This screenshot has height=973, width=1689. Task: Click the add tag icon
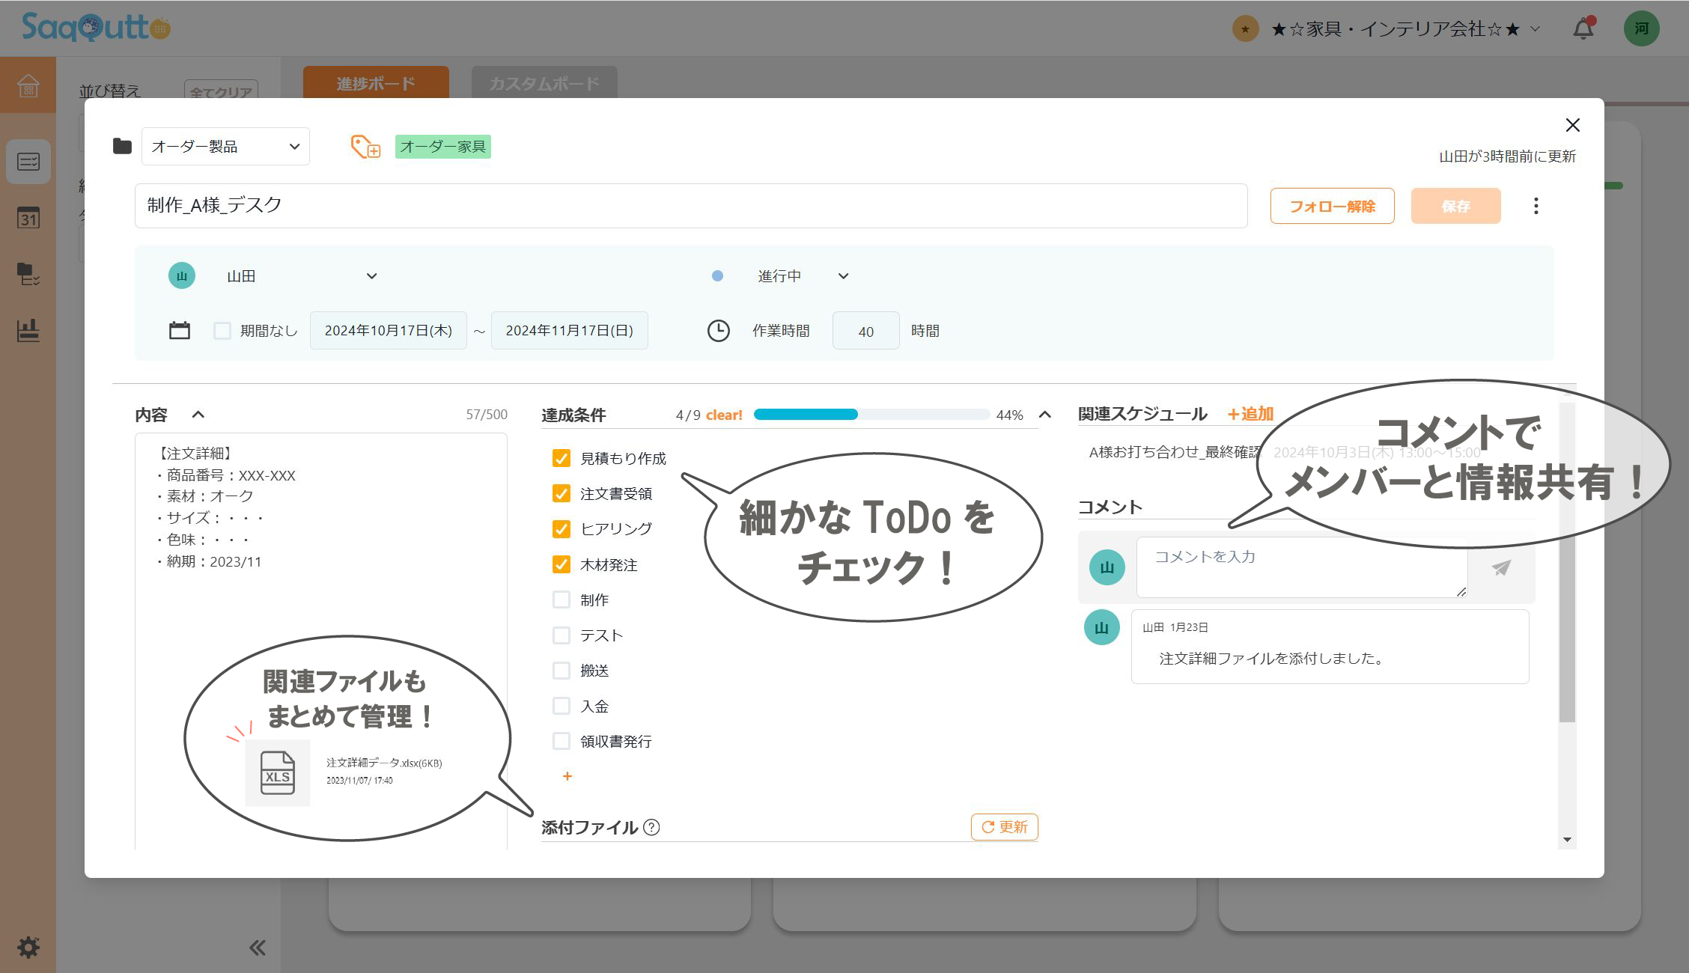(x=365, y=147)
